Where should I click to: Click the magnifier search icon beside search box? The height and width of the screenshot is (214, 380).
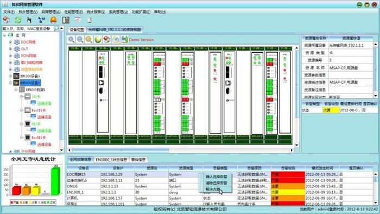click(56, 29)
